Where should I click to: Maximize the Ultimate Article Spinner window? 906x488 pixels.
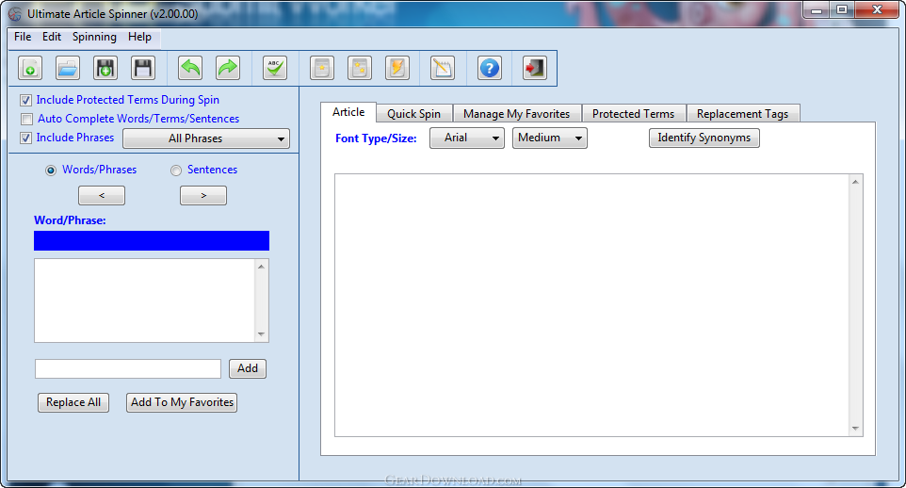843,9
